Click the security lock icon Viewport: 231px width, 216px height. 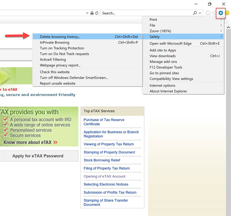pos(92,13)
